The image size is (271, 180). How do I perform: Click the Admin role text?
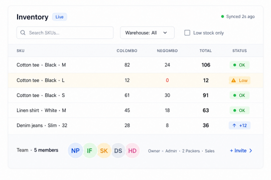[x=171, y=151]
